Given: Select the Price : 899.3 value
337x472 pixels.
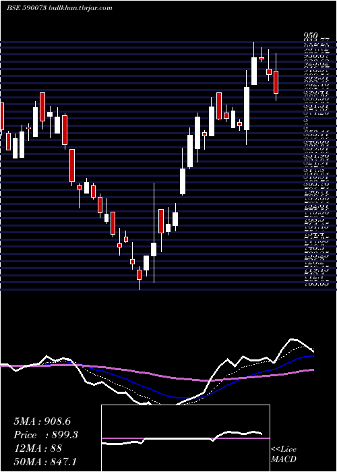Looking at the screenshot, I should [46, 435].
